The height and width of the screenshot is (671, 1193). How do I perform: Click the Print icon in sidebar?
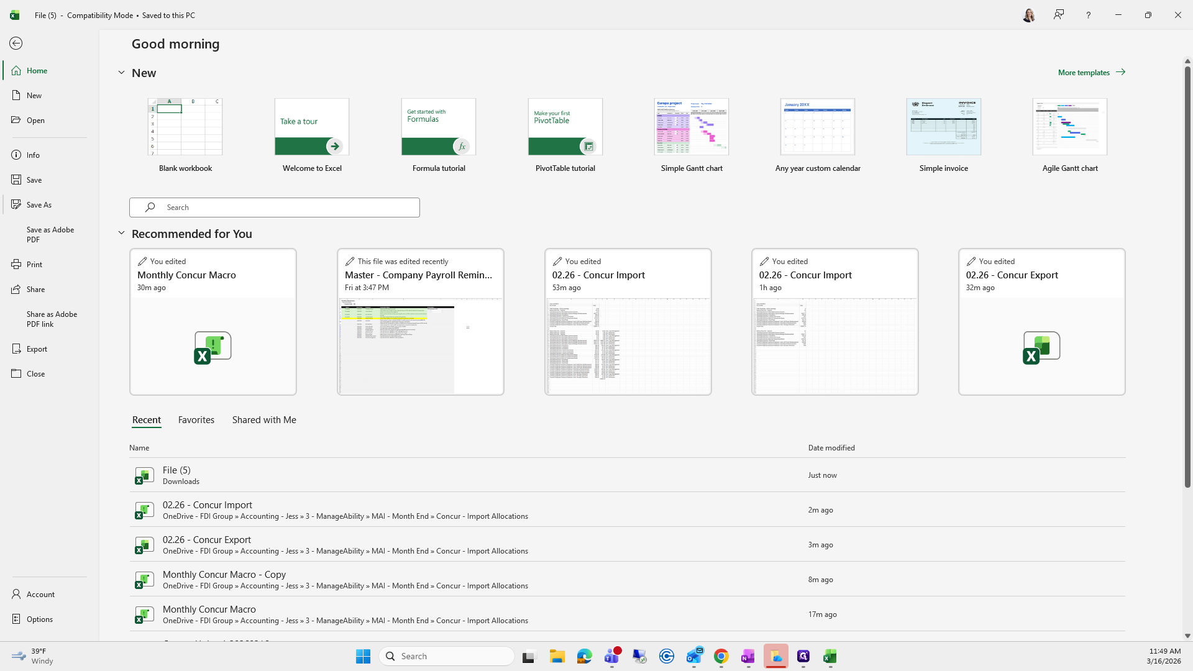pyautogui.click(x=16, y=264)
